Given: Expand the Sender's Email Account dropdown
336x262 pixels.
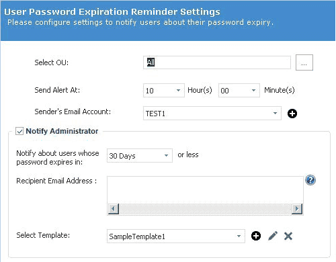Looking at the screenshot, I should [x=212, y=114].
